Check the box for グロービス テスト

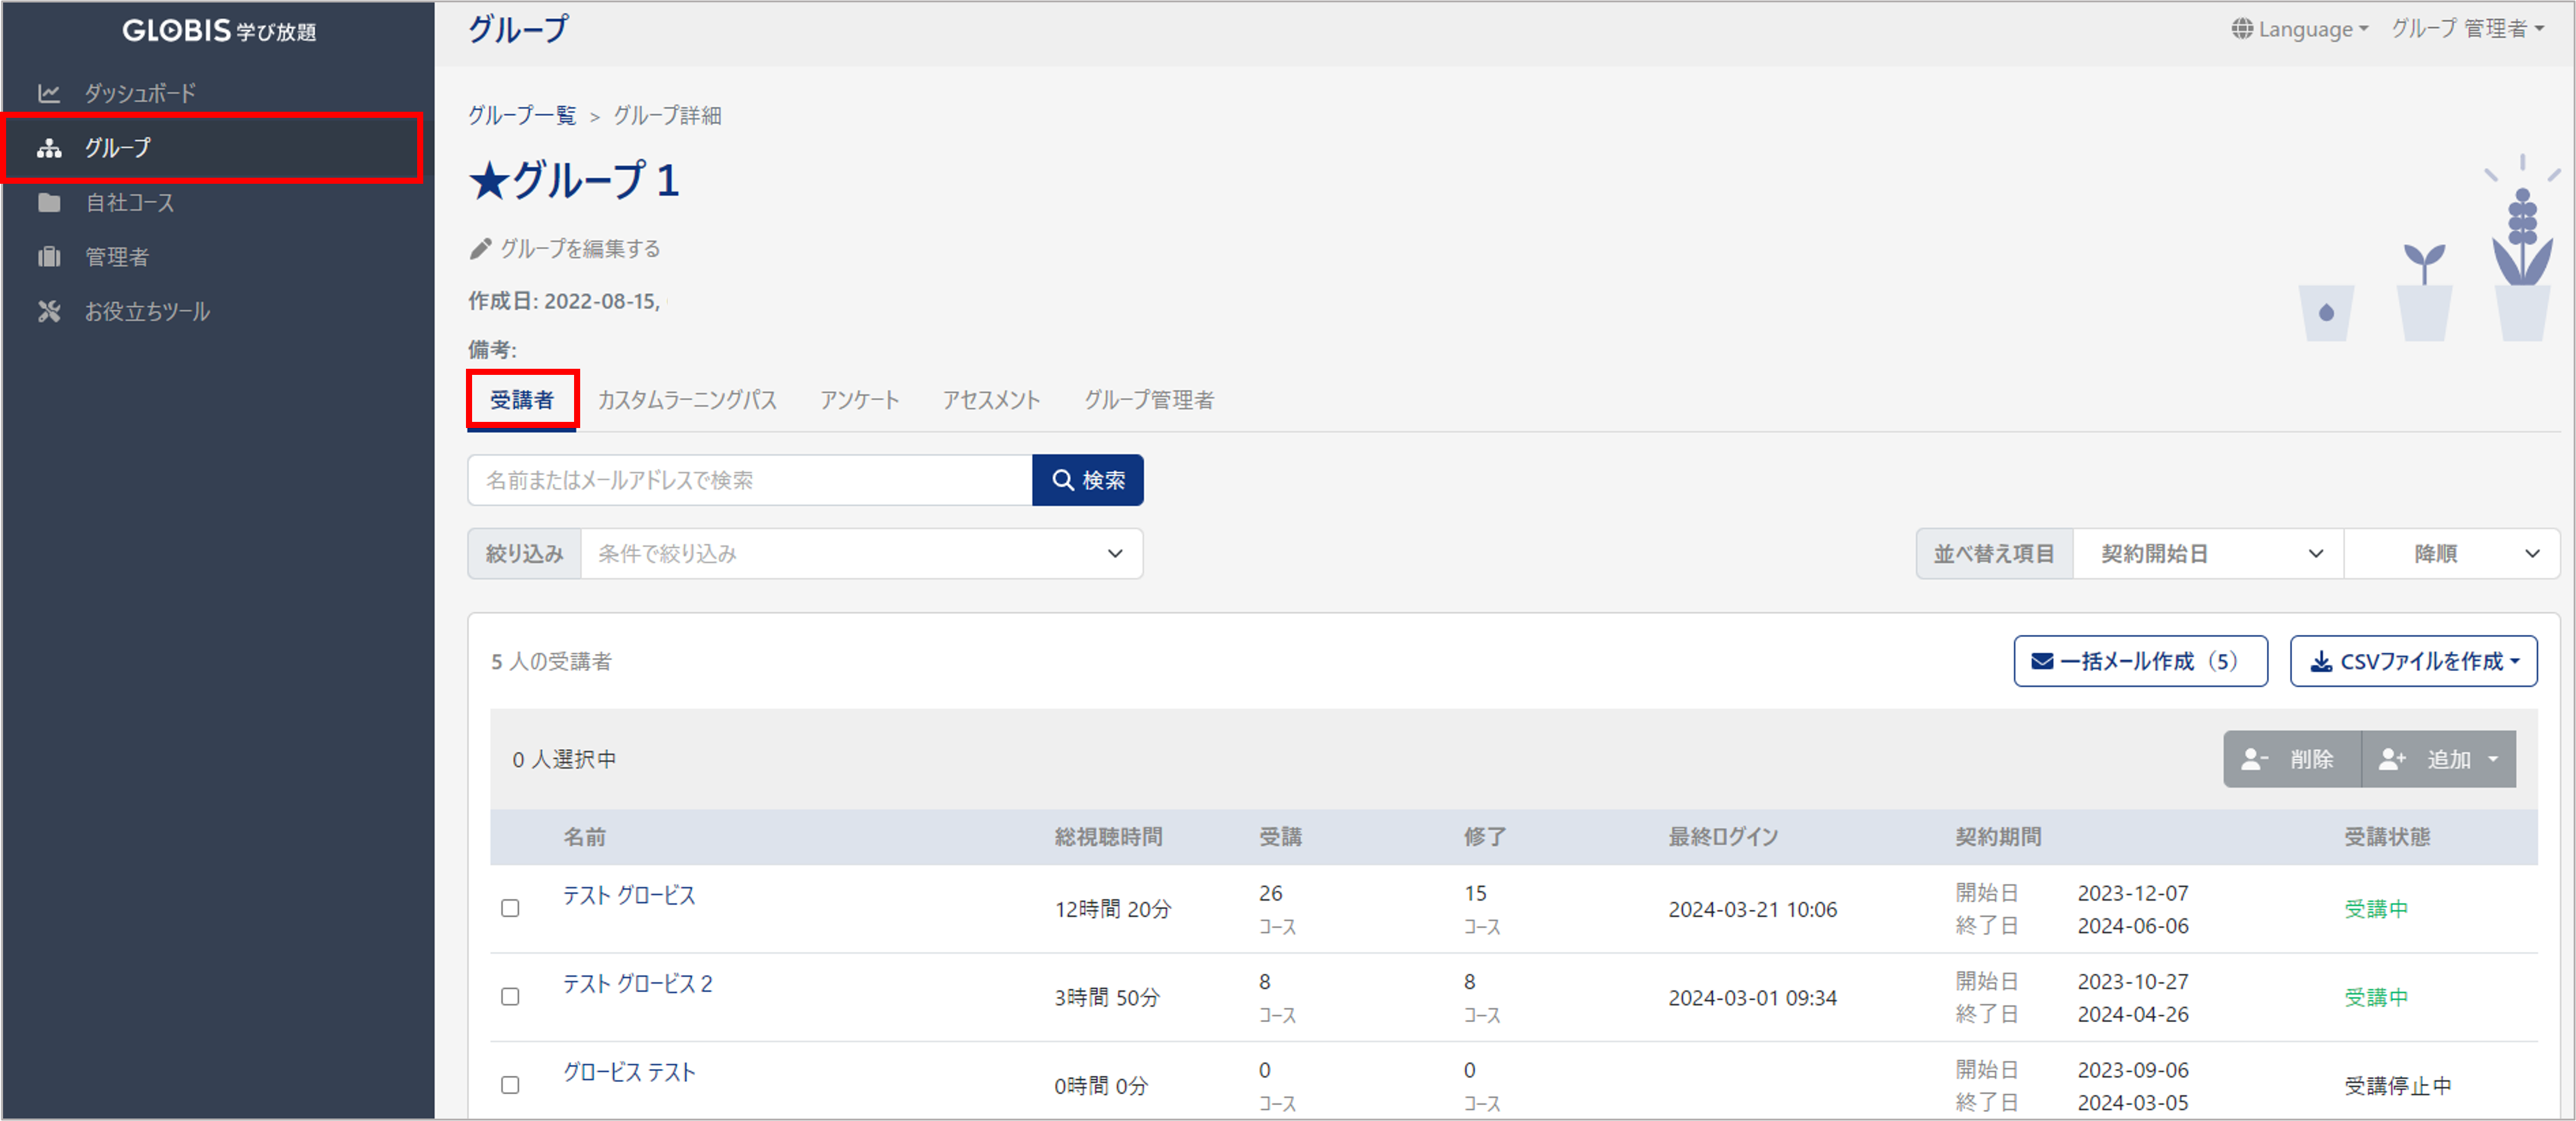[x=510, y=1084]
